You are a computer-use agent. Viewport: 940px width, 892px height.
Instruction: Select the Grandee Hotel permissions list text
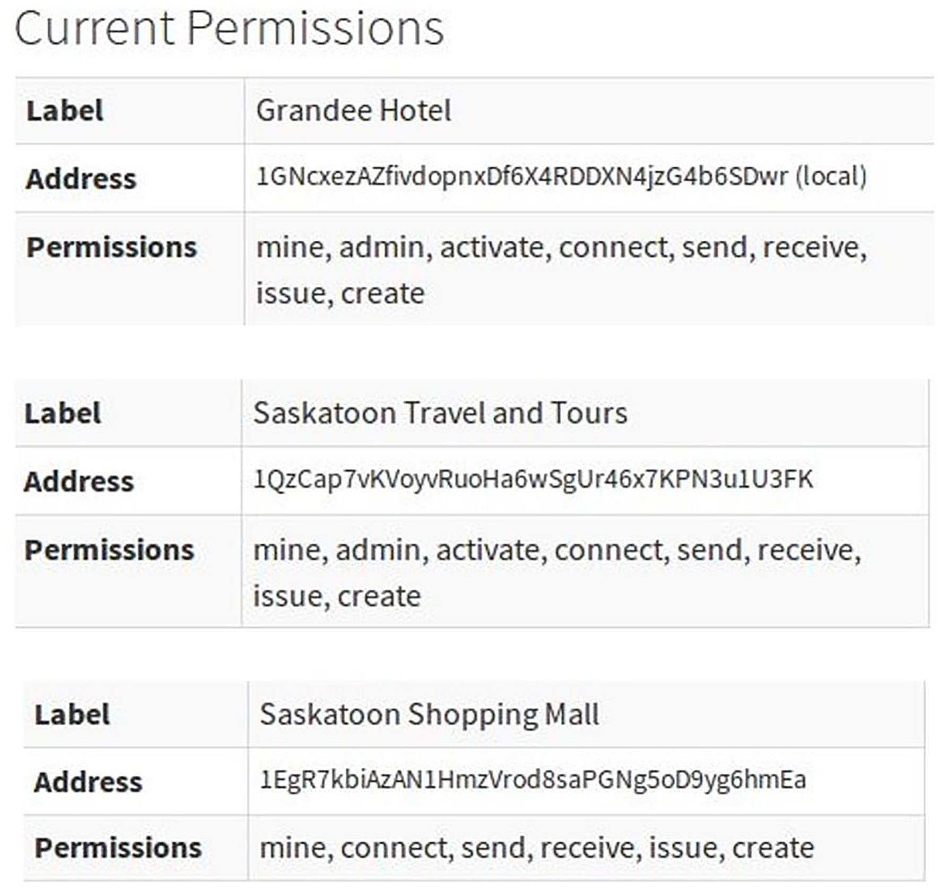point(560,270)
